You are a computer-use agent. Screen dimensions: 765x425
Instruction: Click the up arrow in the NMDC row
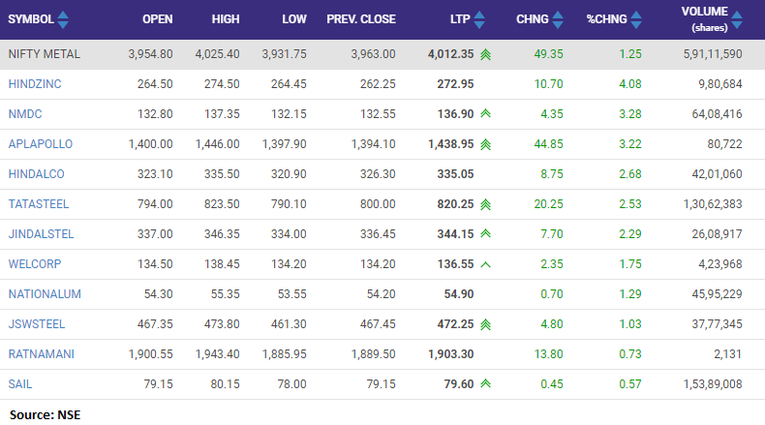(485, 114)
